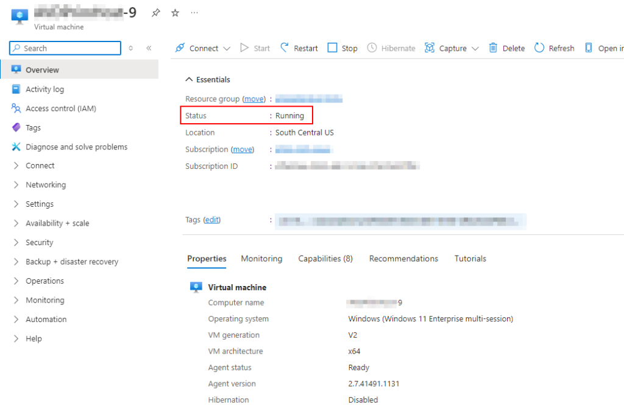This screenshot has height=408, width=624.
Task: Switch to the Monitoring tab
Action: pos(261,259)
